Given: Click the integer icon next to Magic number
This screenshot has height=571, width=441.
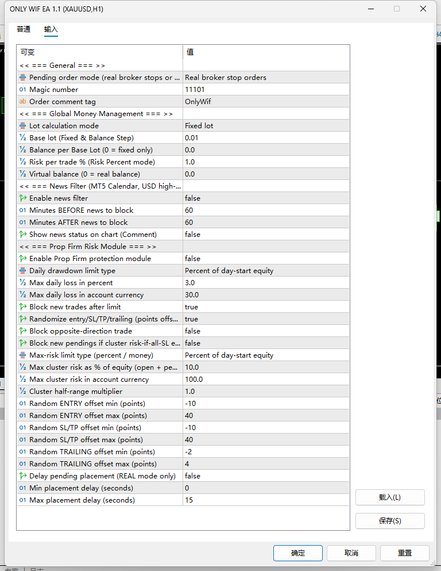Looking at the screenshot, I should tap(22, 89).
